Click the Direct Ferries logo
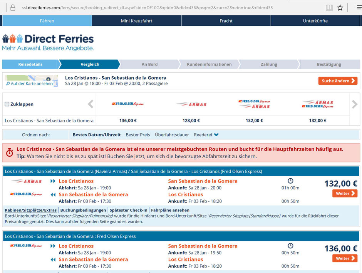Viewport: 362px width, 273px height. [x=48, y=42]
